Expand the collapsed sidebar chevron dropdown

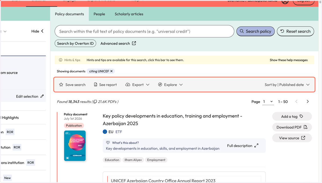click(x=5, y=32)
